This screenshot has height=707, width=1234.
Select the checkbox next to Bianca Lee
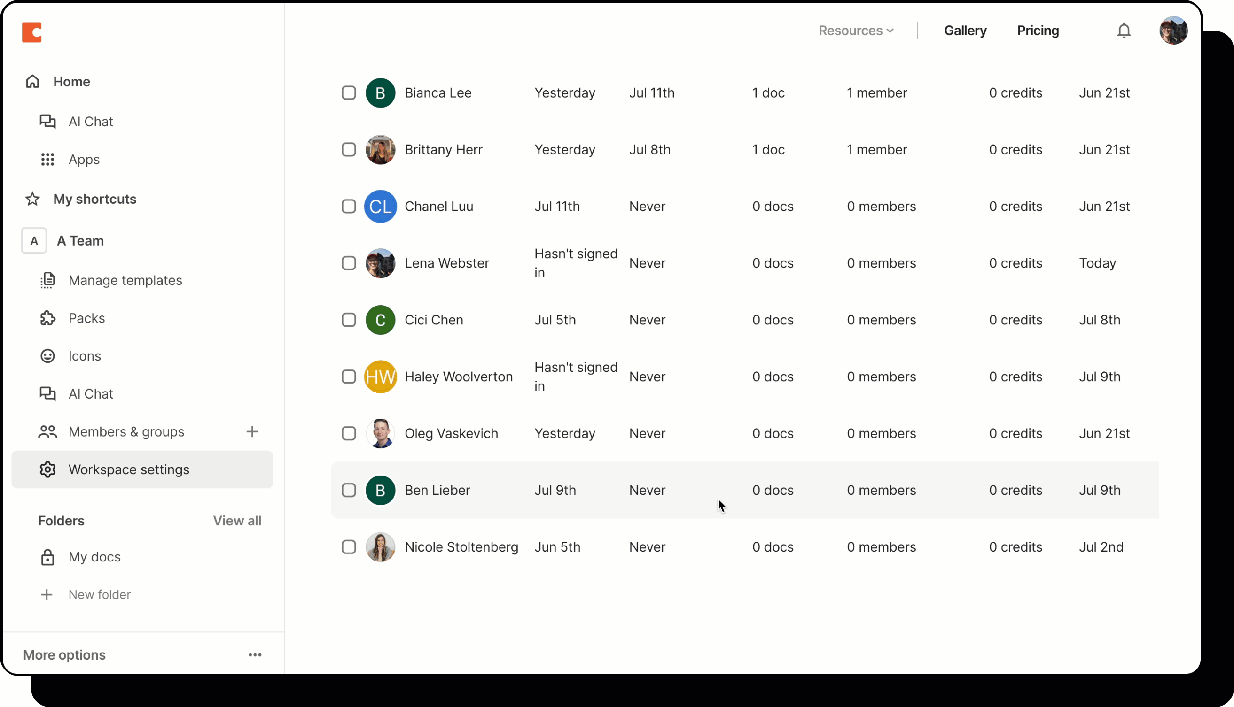tap(349, 93)
